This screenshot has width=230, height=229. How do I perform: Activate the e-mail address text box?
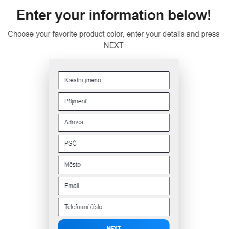click(114, 186)
